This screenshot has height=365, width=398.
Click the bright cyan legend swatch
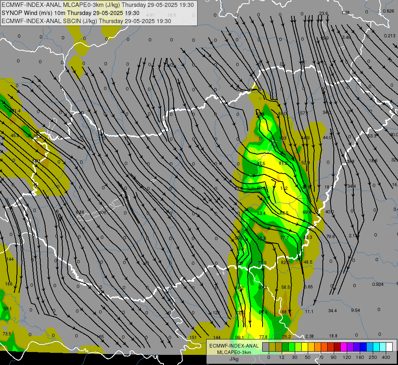376,347
